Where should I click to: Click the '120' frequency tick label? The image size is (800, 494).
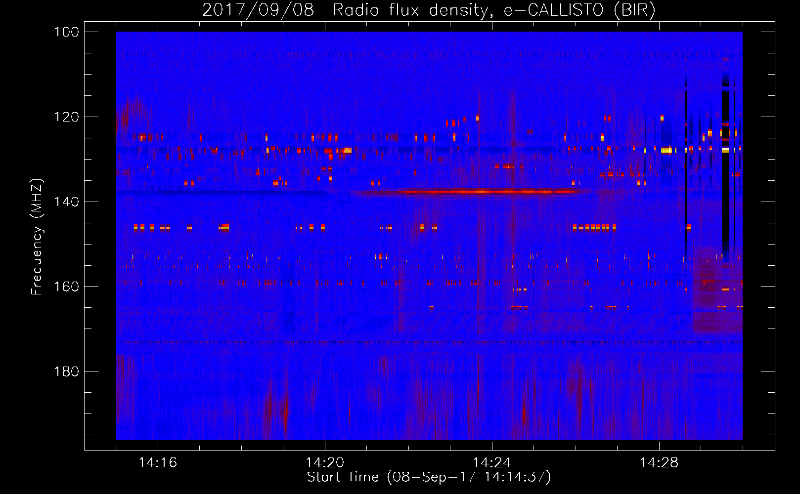[x=66, y=117]
